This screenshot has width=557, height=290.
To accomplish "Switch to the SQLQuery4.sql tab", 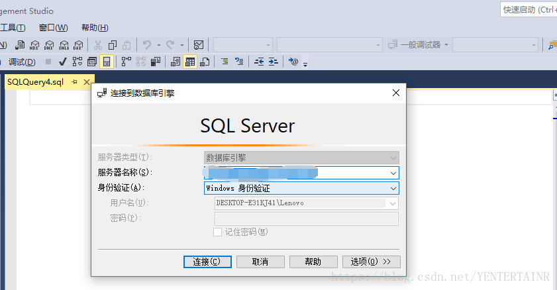I will [x=36, y=82].
